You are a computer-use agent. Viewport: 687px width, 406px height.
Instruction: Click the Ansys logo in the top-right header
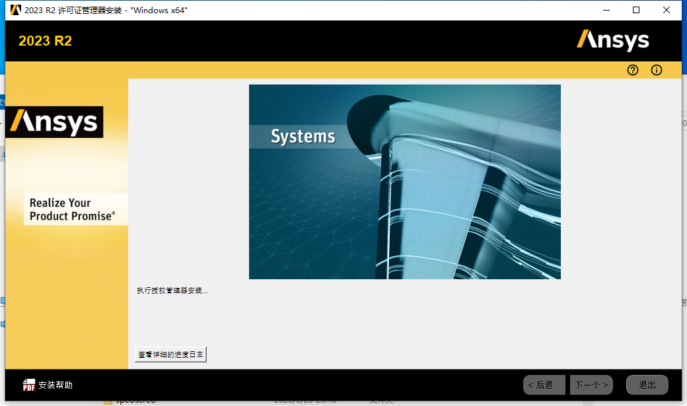click(x=613, y=40)
